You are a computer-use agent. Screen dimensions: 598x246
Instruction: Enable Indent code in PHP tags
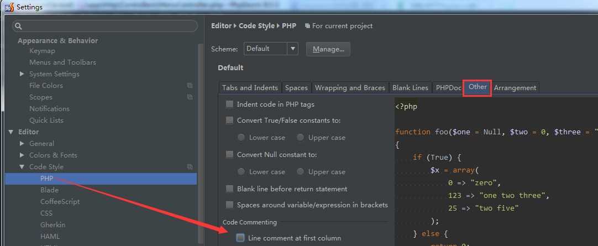click(x=230, y=104)
